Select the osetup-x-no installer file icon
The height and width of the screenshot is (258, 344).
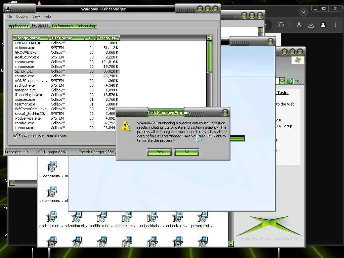51,219
